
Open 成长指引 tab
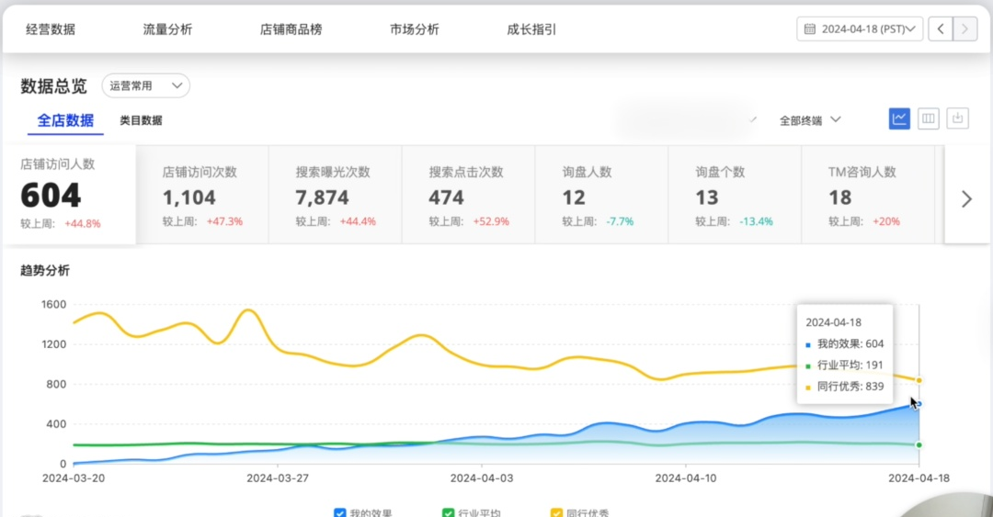pos(531,29)
